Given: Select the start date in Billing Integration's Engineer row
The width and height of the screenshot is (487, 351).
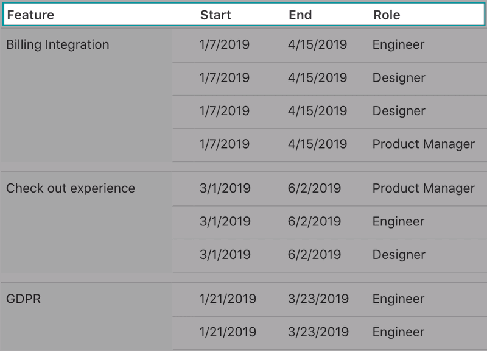Looking at the screenshot, I should coord(224,45).
